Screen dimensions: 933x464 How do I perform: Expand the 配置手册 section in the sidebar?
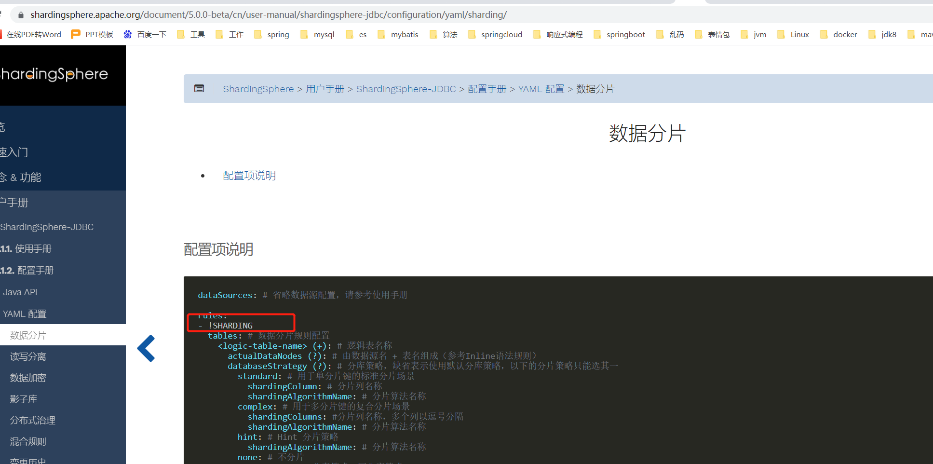point(34,270)
